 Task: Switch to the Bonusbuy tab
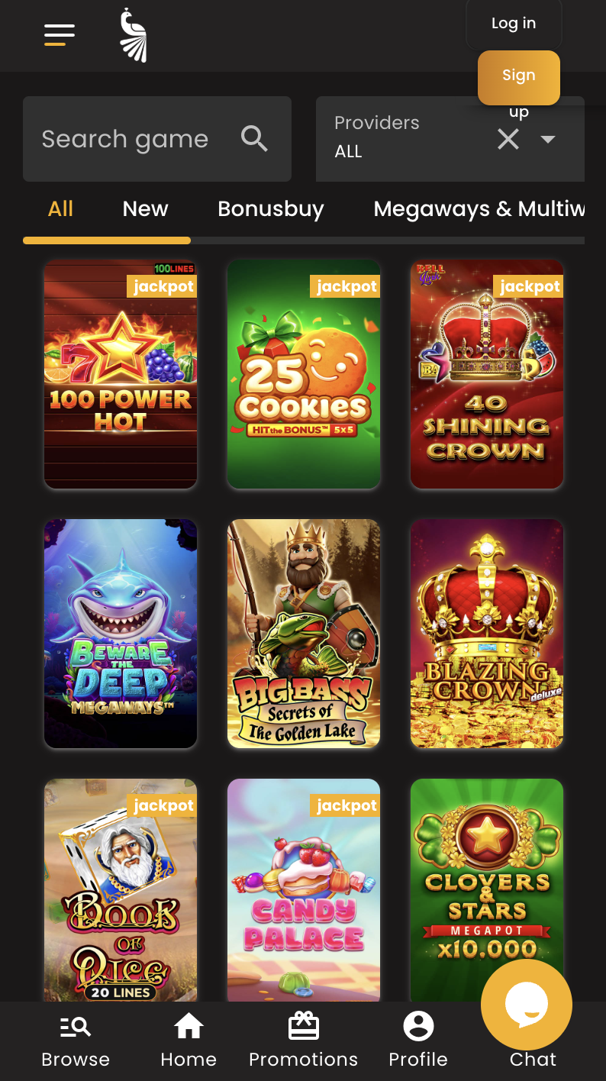tap(271, 208)
